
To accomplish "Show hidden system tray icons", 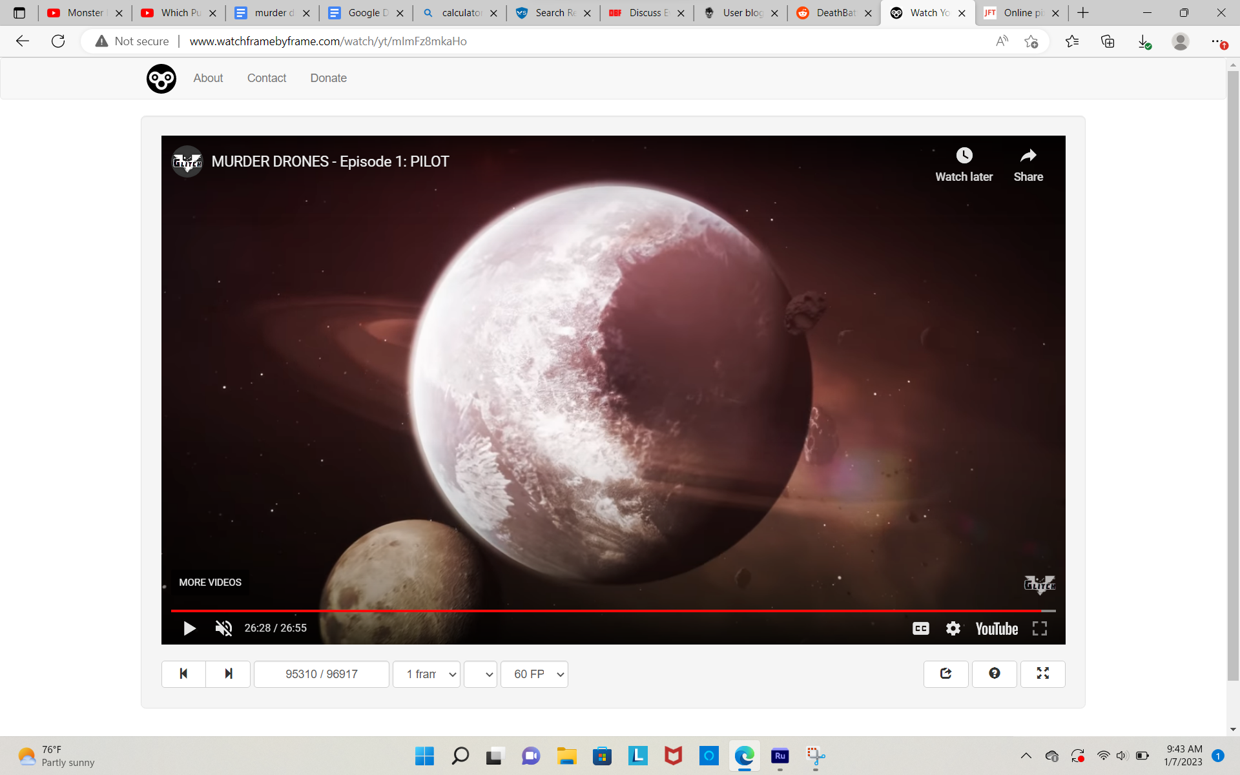I will coord(1026,756).
